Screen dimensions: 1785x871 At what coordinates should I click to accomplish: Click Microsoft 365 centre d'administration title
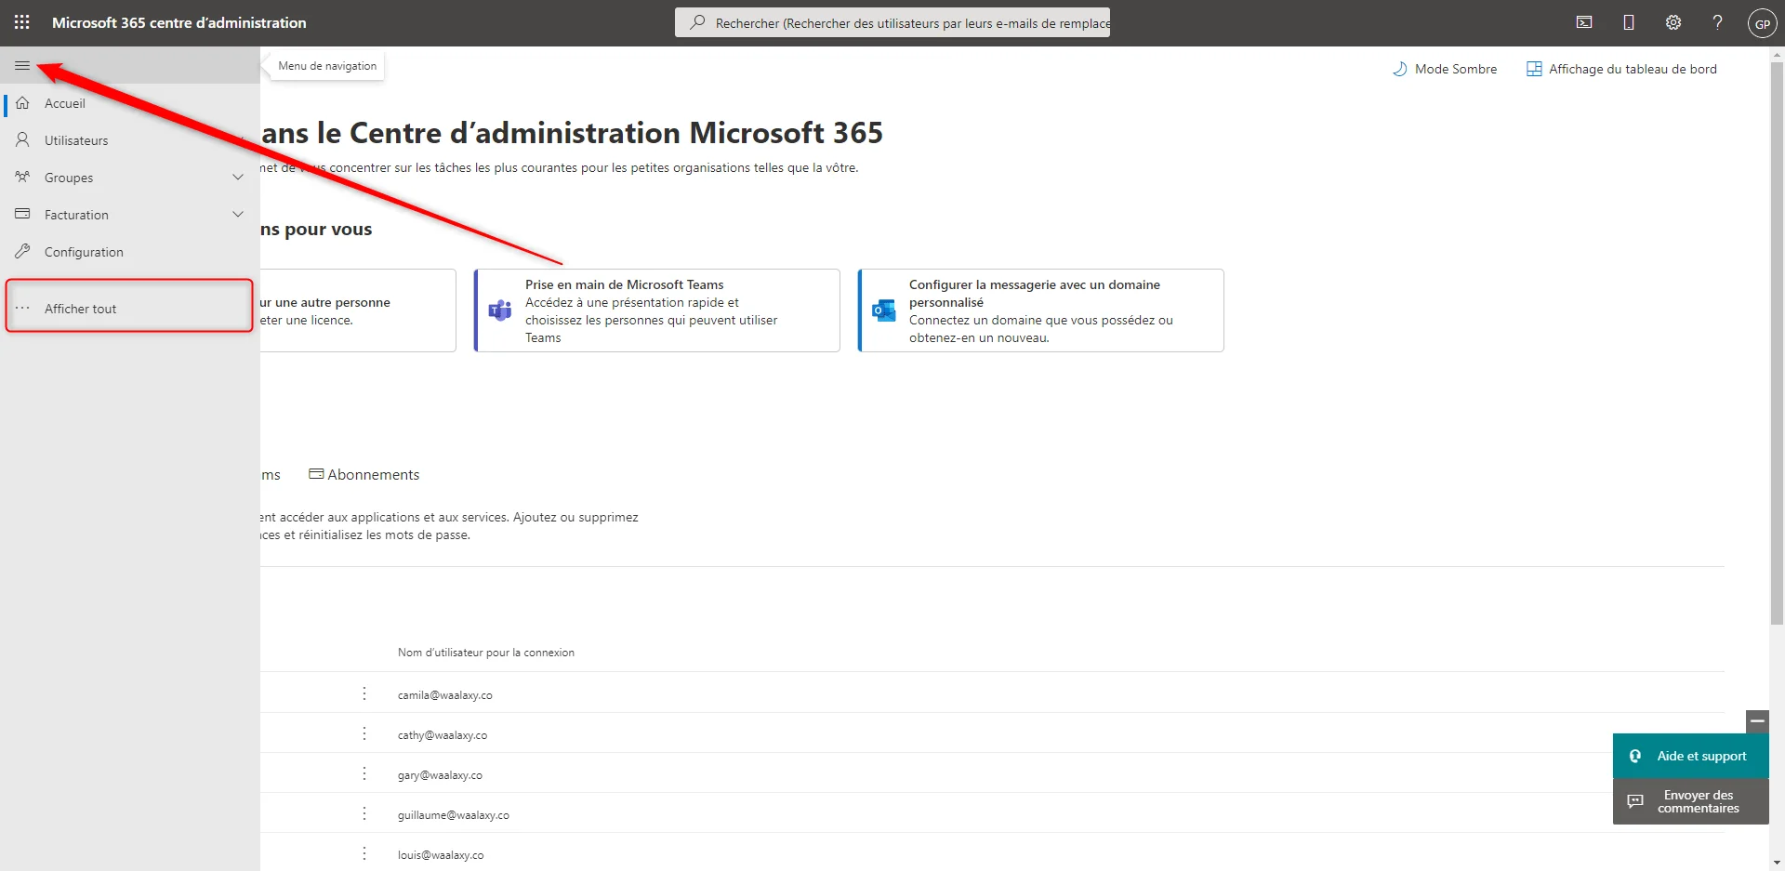pos(179,22)
